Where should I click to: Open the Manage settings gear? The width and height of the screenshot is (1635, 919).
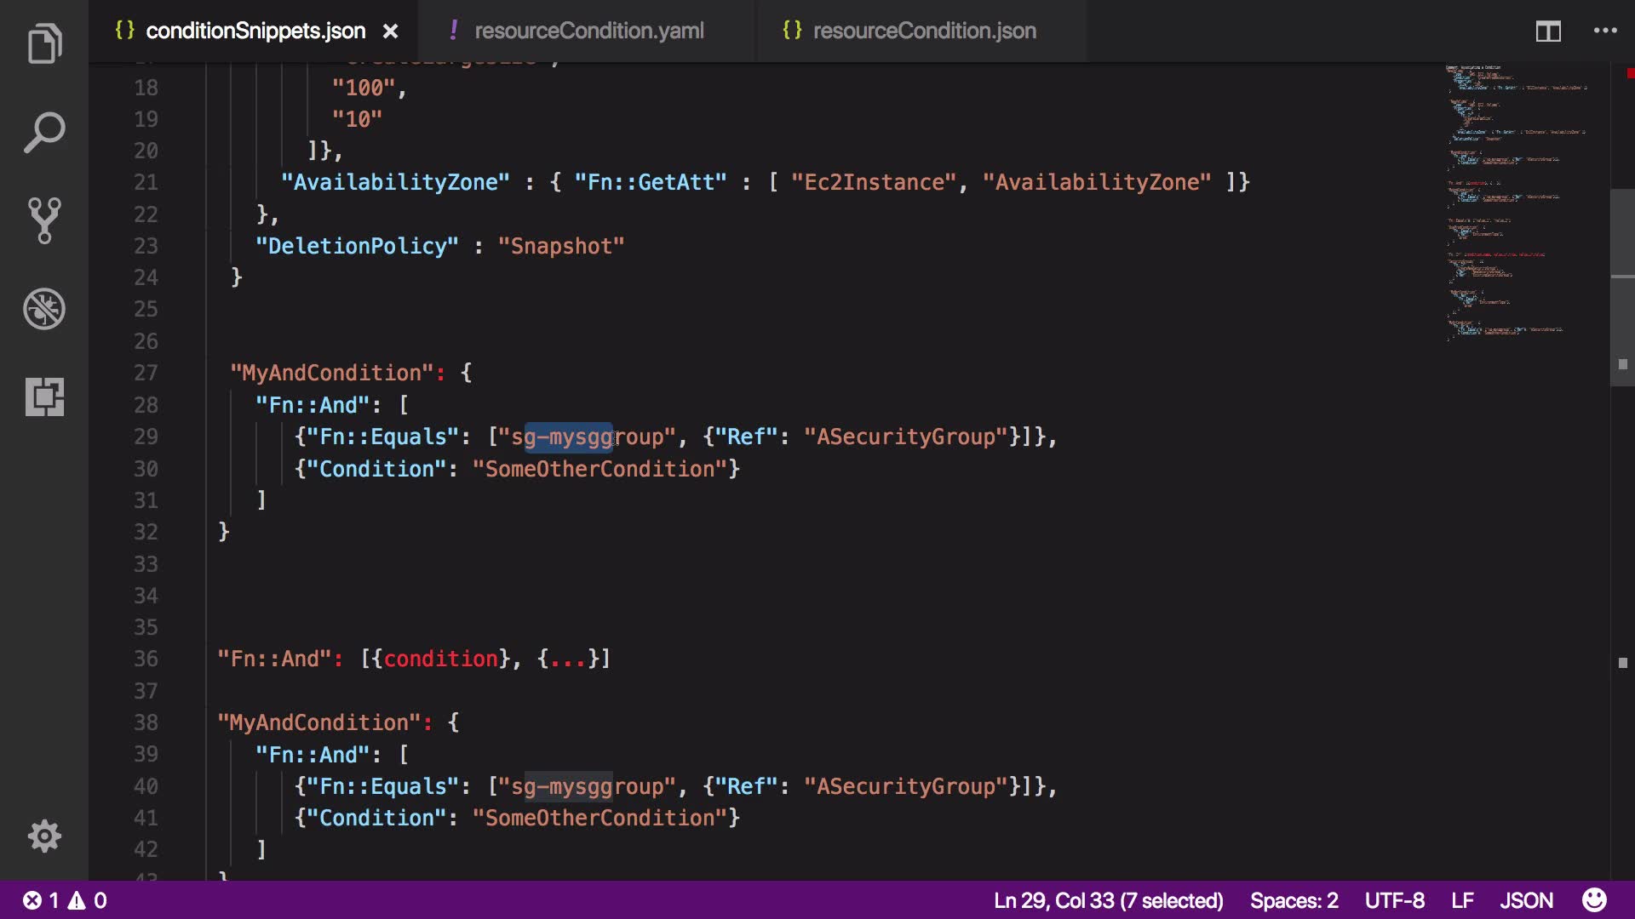[44, 836]
